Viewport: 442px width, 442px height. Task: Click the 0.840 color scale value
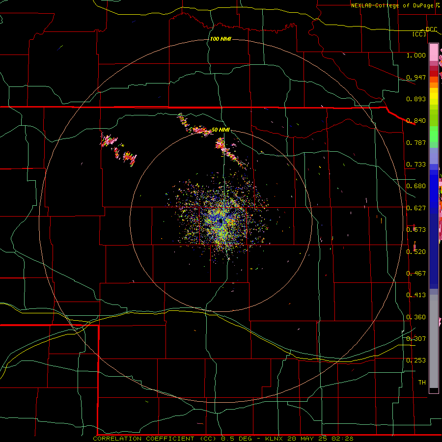coord(416,121)
